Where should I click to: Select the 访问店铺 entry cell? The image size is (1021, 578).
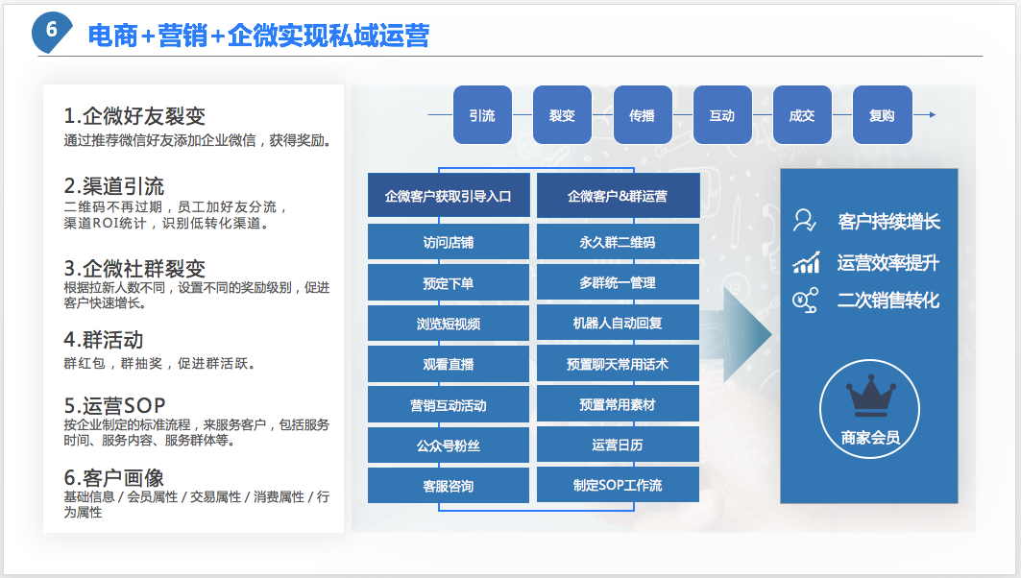pyautogui.click(x=448, y=241)
